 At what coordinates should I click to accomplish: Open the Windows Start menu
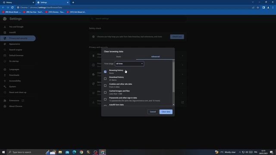tap(3, 152)
